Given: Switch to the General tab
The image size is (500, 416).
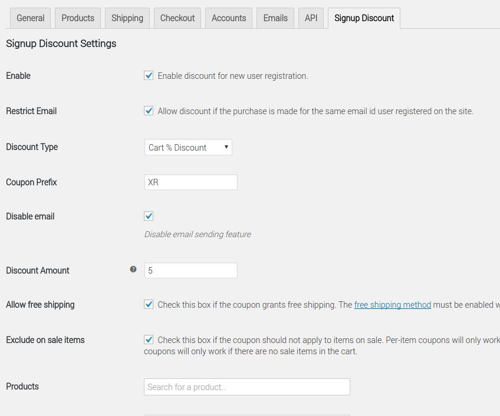Looking at the screenshot, I should (x=30, y=18).
